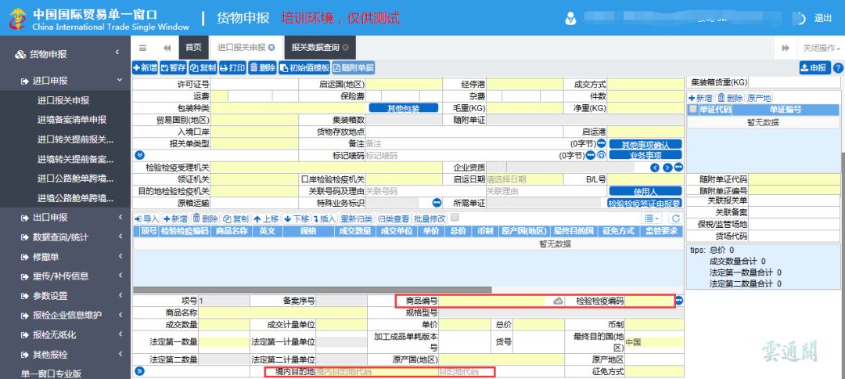Click the 复制 button in the main toolbar
The width and height of the screenshot is (845, 379).
[203, 68]
